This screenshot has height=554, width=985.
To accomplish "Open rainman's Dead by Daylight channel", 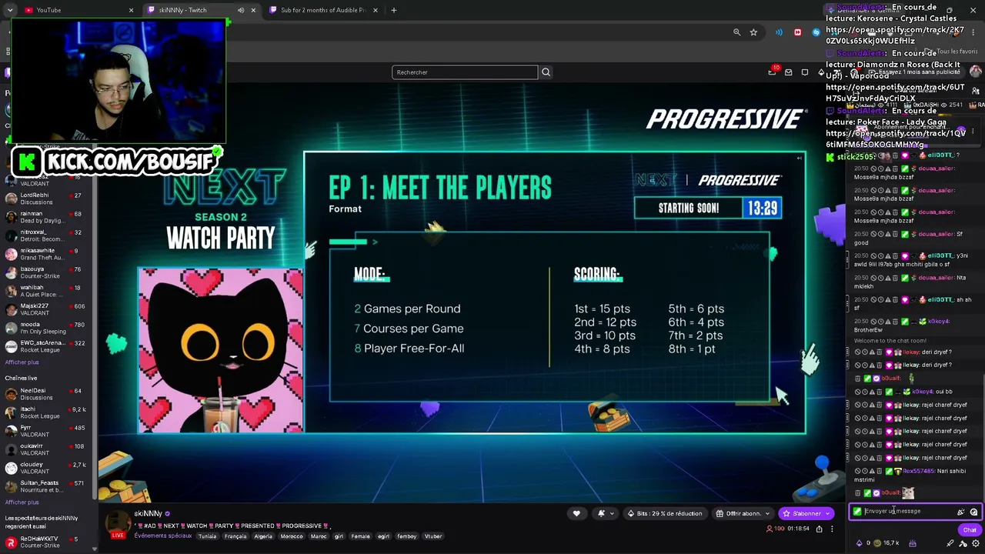I will [46, 217].
